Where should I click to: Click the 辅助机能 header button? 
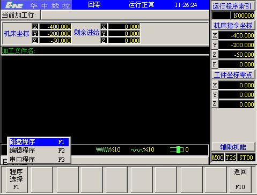233,147
